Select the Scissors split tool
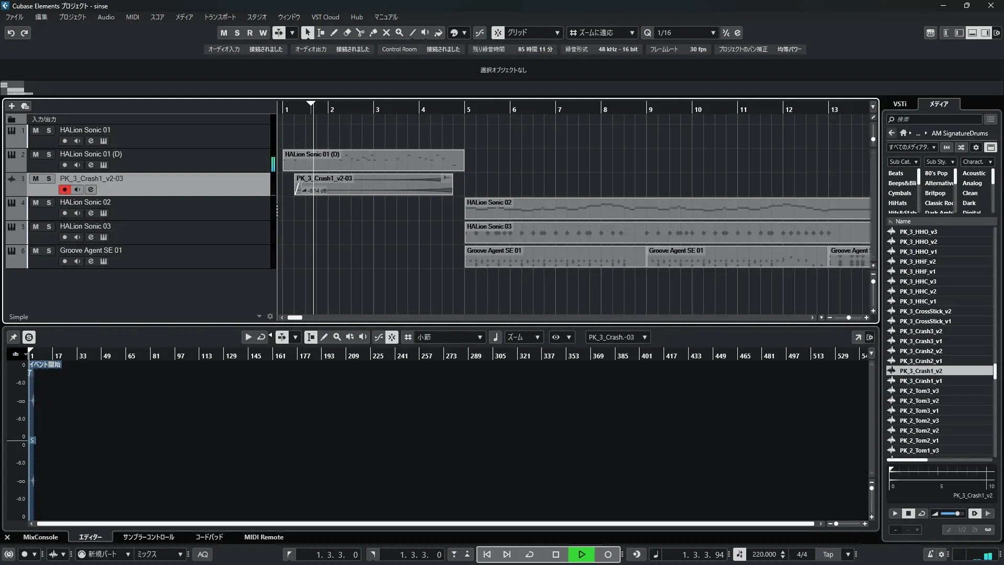 (x=360, y=32)
